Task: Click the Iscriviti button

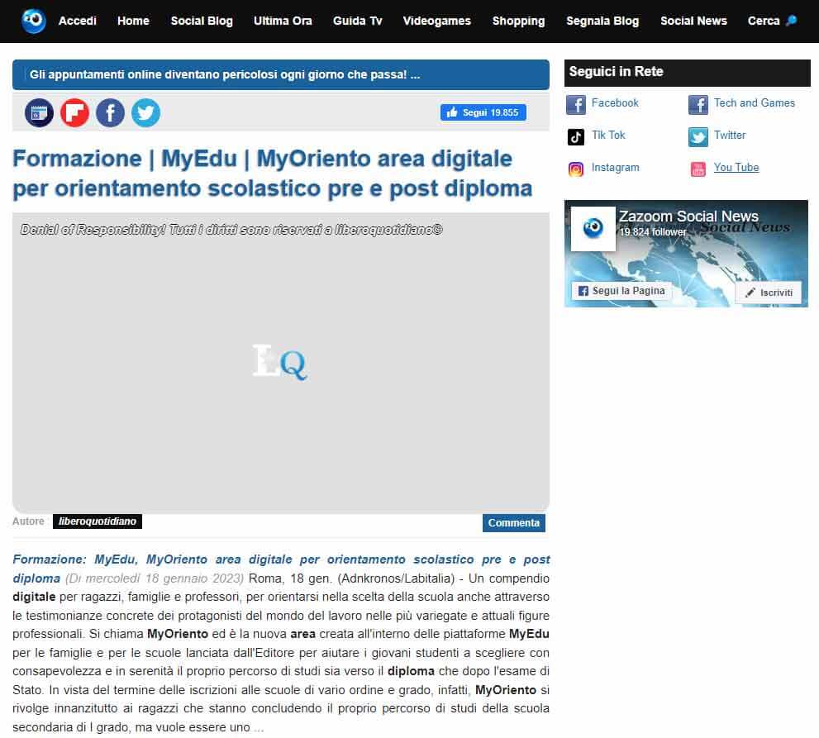Action: pos(769,293)
